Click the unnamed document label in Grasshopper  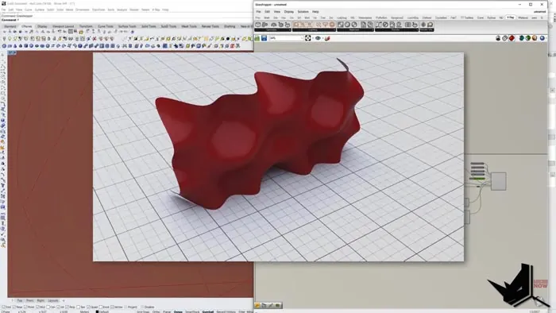[x=539, y=12]
